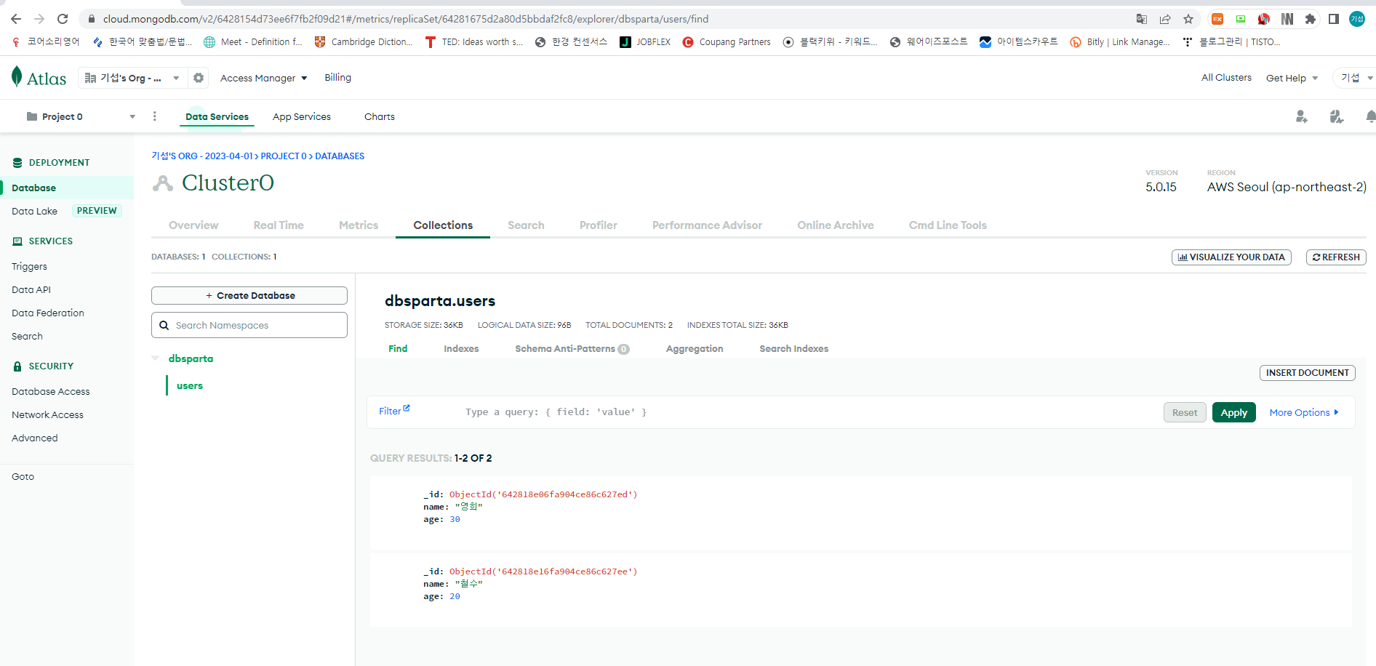Image resolution: width=1376 pixels, height=666 pixels.
Task: Open the browser profile avatar
Action: (x=1357, y=19)
